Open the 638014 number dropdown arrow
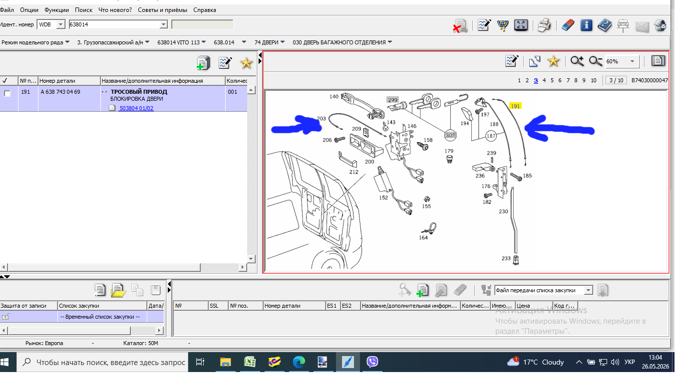The height and width of the screenshot is (383, 682). [163, 24]
